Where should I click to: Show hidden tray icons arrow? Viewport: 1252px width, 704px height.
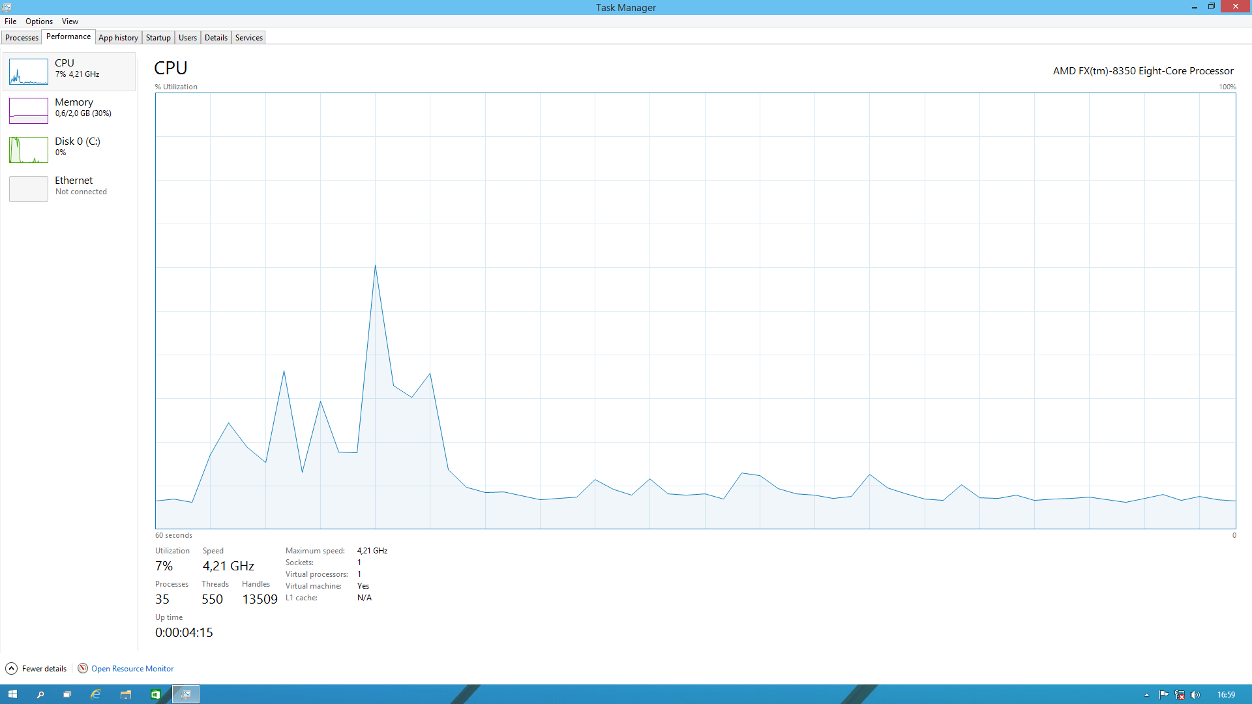point(1146,695)
